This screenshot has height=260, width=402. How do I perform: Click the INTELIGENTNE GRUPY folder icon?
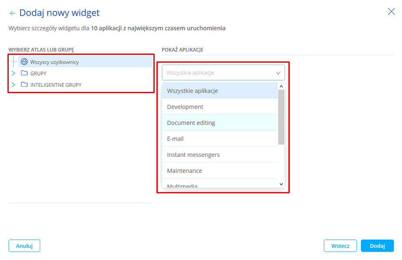tap(24, 84)
